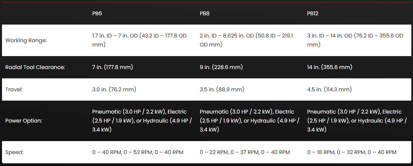This screenshot has height=166, width=413.
Task: Select the 9 in. (228.6 mm) clearance cell
Action: 221,67
